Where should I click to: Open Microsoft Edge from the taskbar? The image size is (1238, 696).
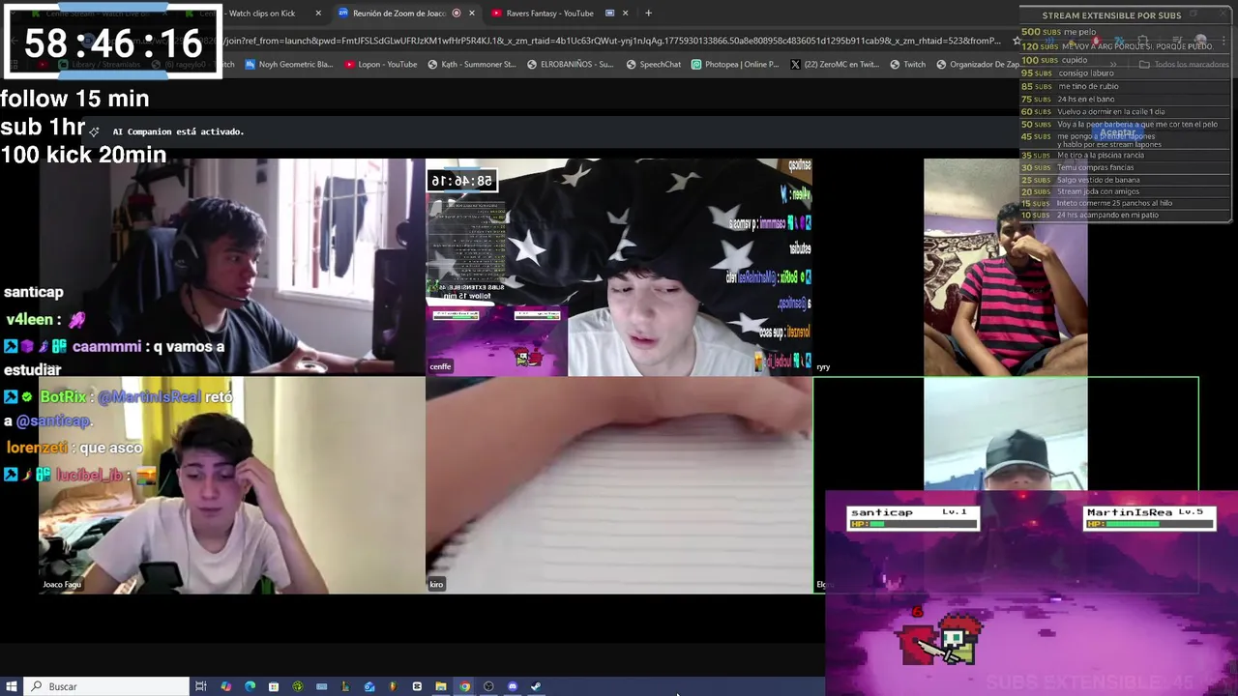coord(250,686)
